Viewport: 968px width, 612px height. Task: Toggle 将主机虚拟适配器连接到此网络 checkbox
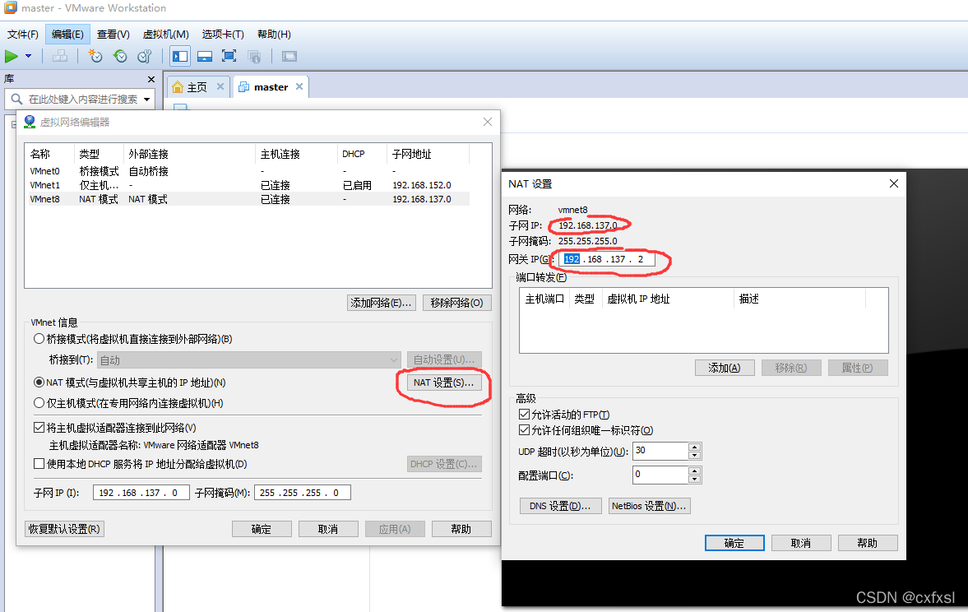click(39, 428)
